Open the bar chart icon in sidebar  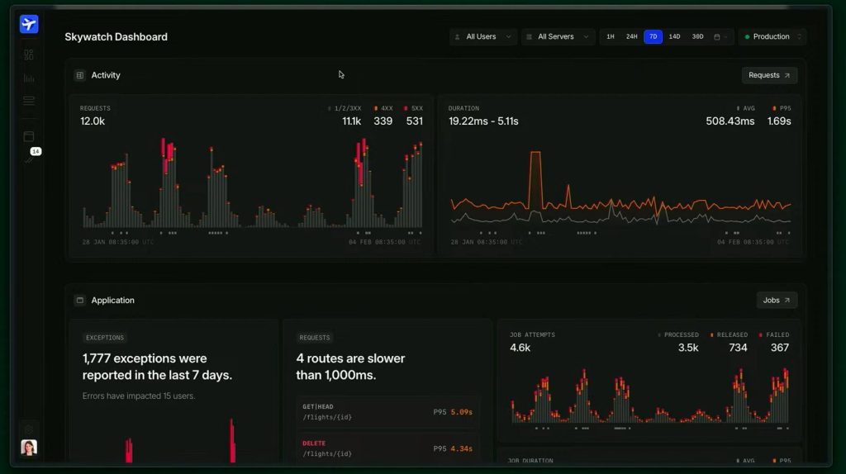pos(29,78)
